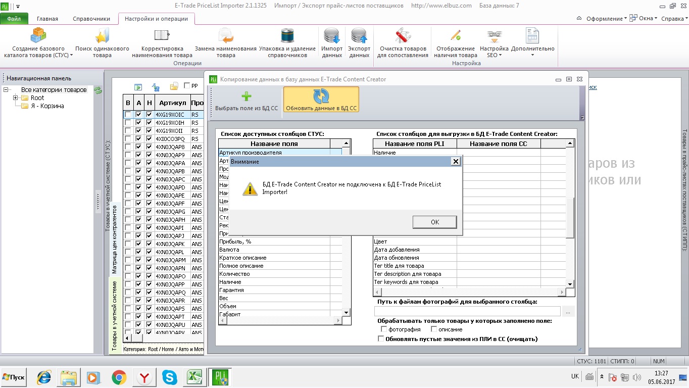Open Настройка SEO menu
Image resolution: width=689 pixels, height=388 pixels.
494,43
